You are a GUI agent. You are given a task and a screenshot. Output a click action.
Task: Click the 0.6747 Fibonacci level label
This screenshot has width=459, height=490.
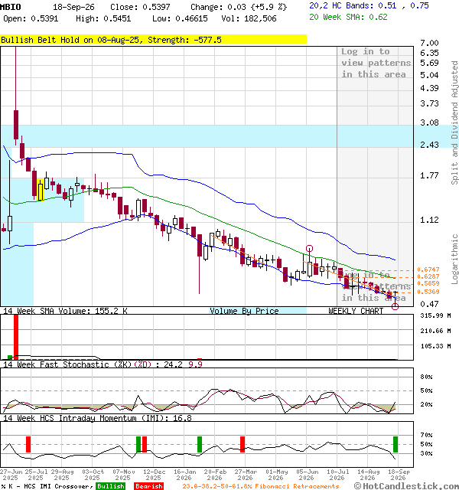click(x=428, y=269)
